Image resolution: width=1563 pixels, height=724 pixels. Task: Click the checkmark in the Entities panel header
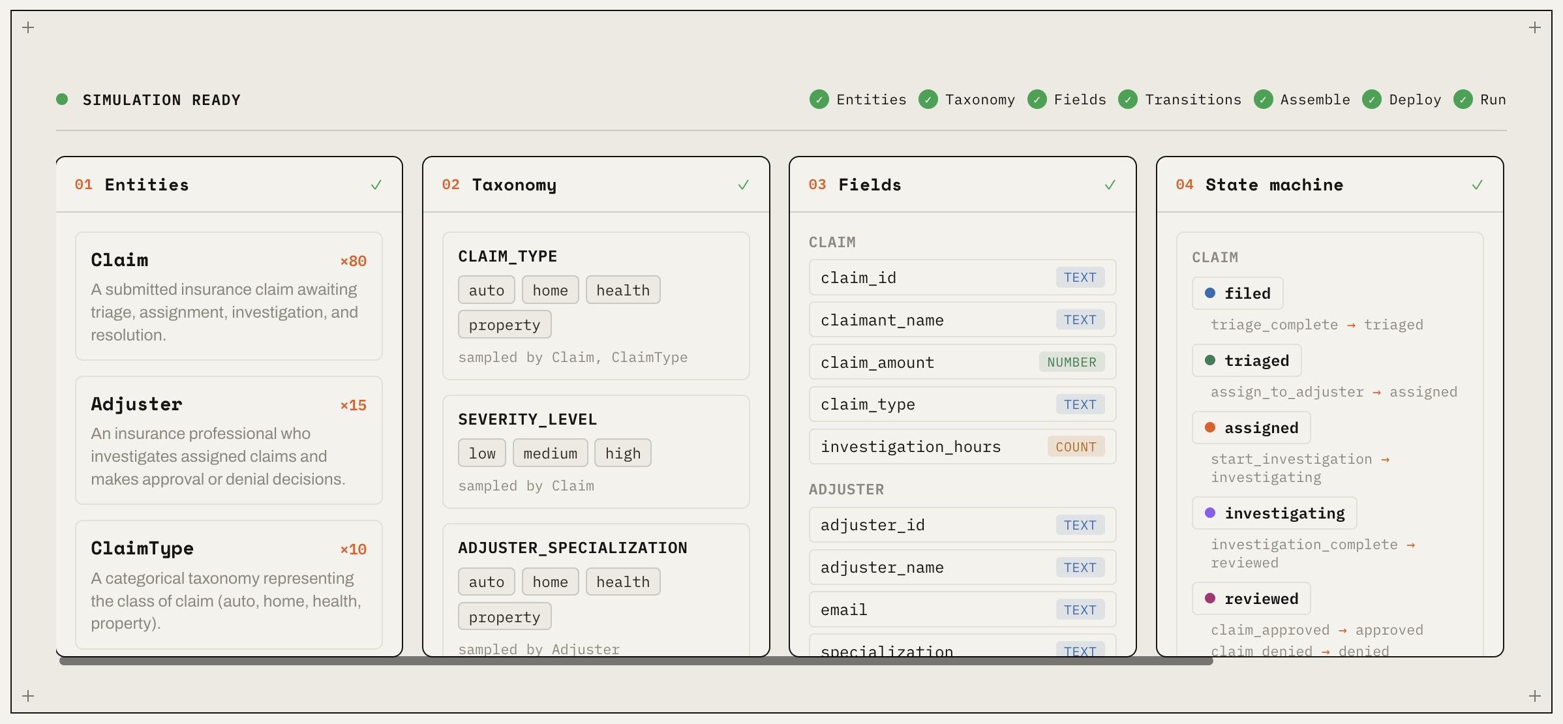[x=376, y=185]
